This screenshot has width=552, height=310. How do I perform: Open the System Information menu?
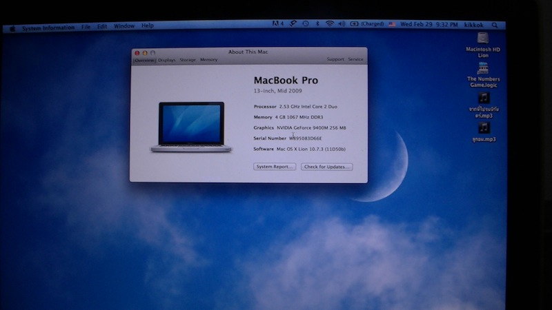pyautogui.click(x=48, y=28)
